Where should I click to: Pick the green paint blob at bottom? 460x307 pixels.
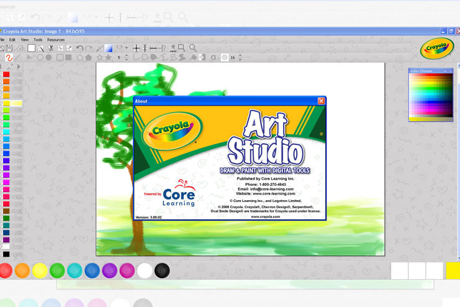click(57, 270)
